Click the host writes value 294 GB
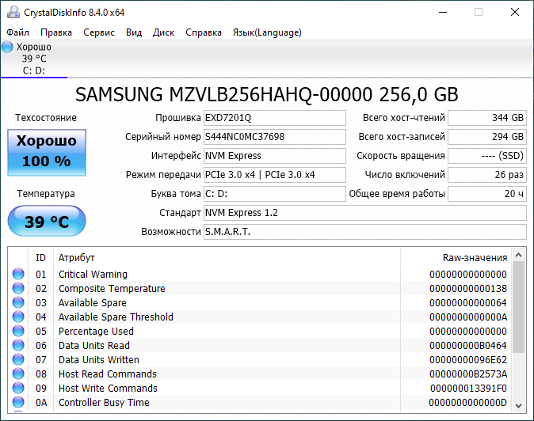This screenshot has width=534, height=421. (x=487, y=137)
